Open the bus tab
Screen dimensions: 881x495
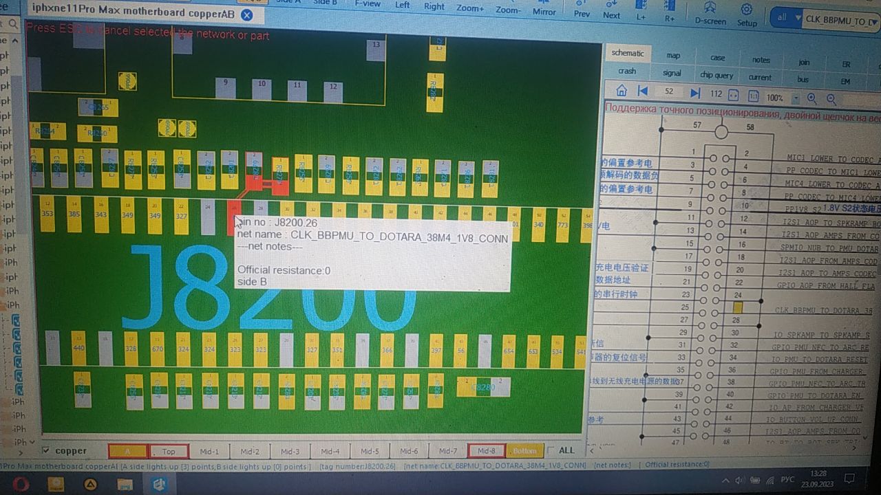(803, 79)
